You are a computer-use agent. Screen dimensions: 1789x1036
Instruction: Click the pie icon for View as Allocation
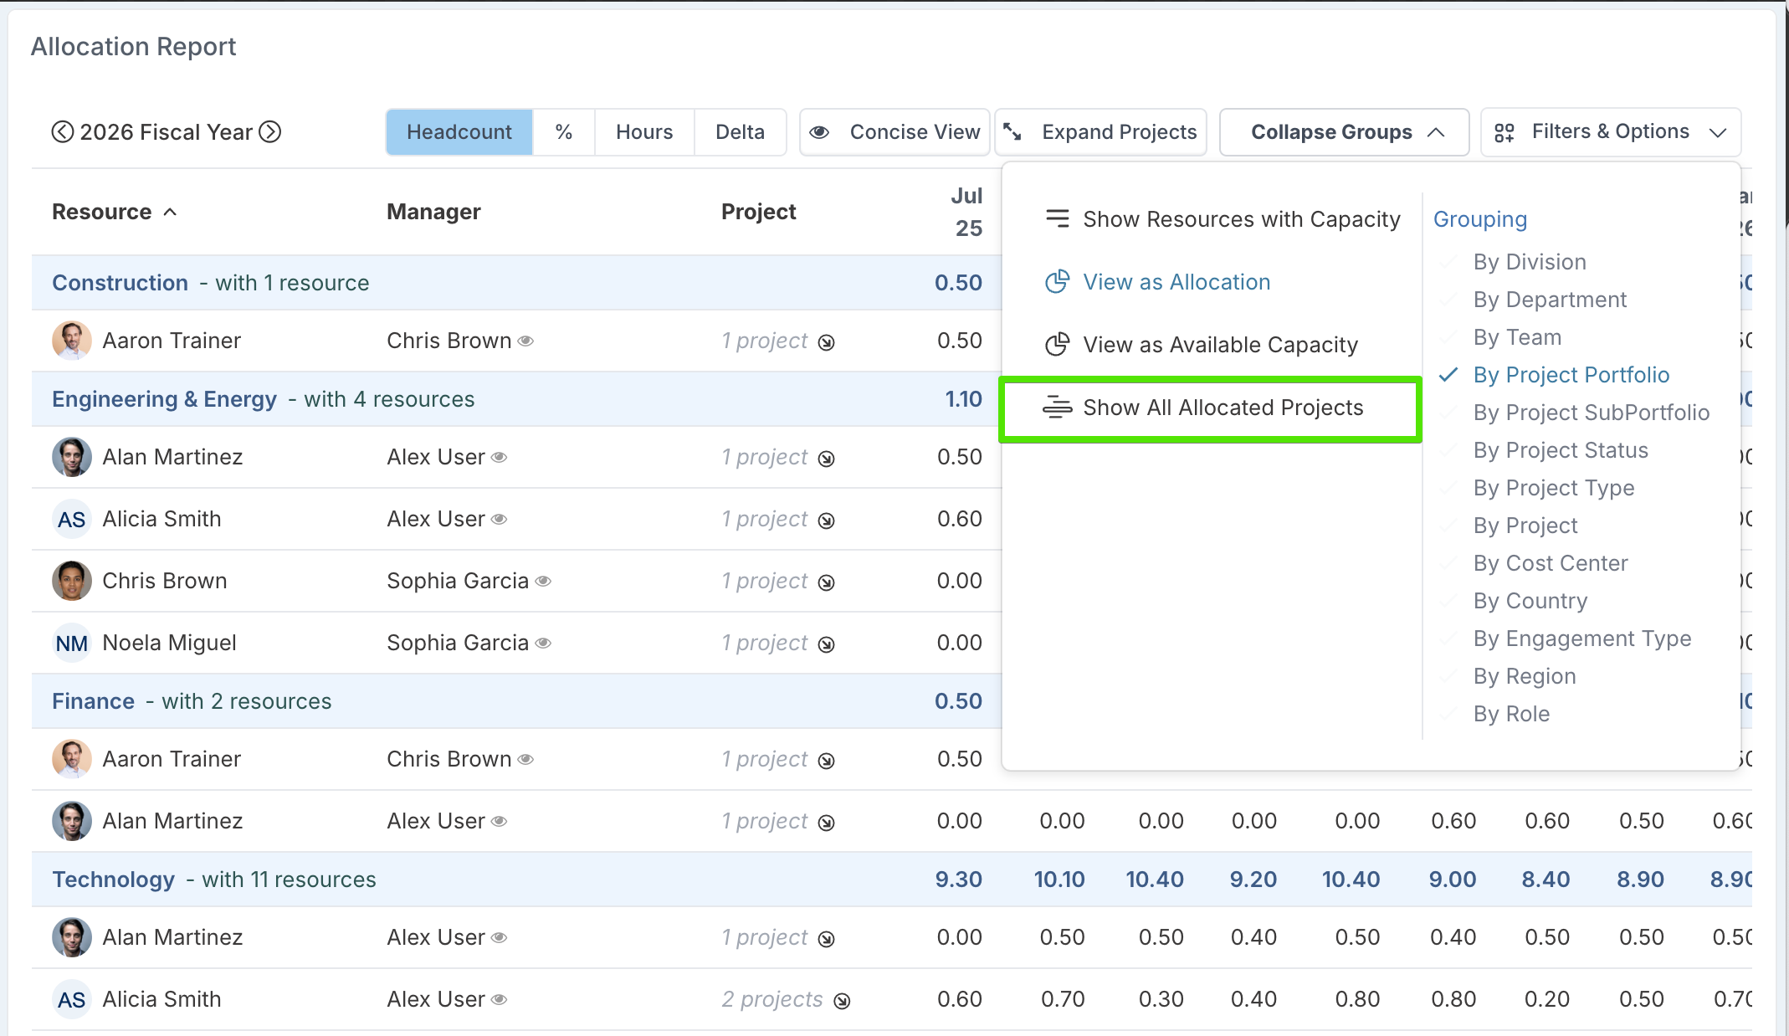[x=1057, y=282]
